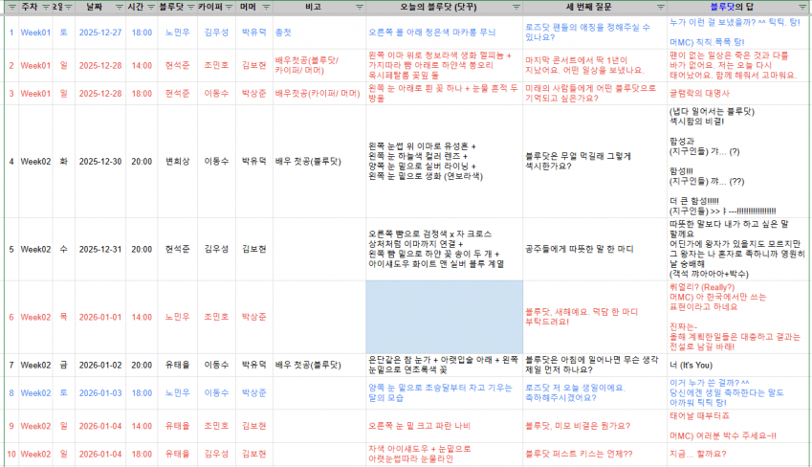Select the answer cell 너 (It's You)
812x467 pixels.
coord(739,366)
